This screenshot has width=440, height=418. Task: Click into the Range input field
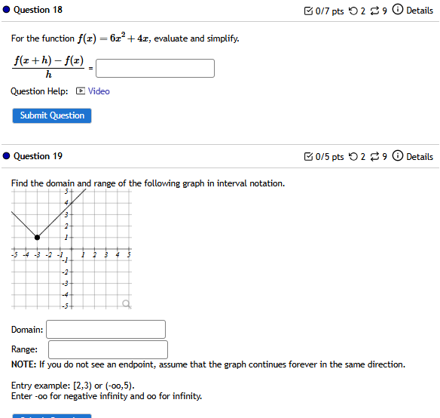point(108,349)
